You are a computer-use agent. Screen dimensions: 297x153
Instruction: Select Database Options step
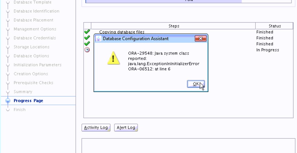[31, 56]
